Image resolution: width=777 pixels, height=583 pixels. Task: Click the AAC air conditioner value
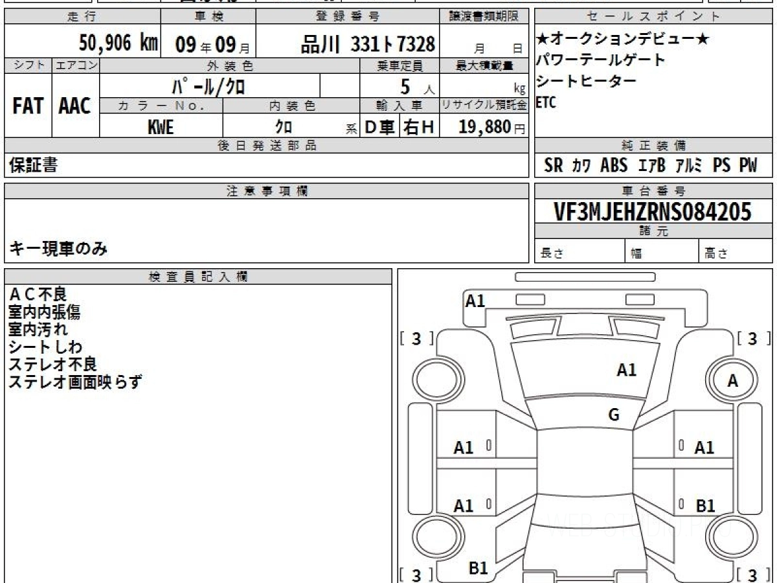75,106
